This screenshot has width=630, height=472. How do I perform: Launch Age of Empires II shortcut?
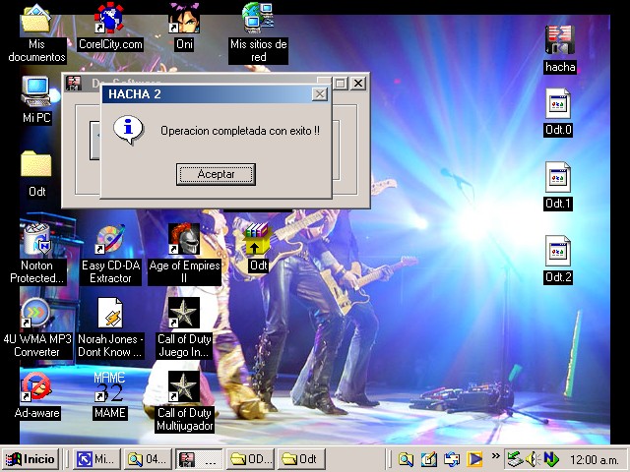click(x=183, y=240)
